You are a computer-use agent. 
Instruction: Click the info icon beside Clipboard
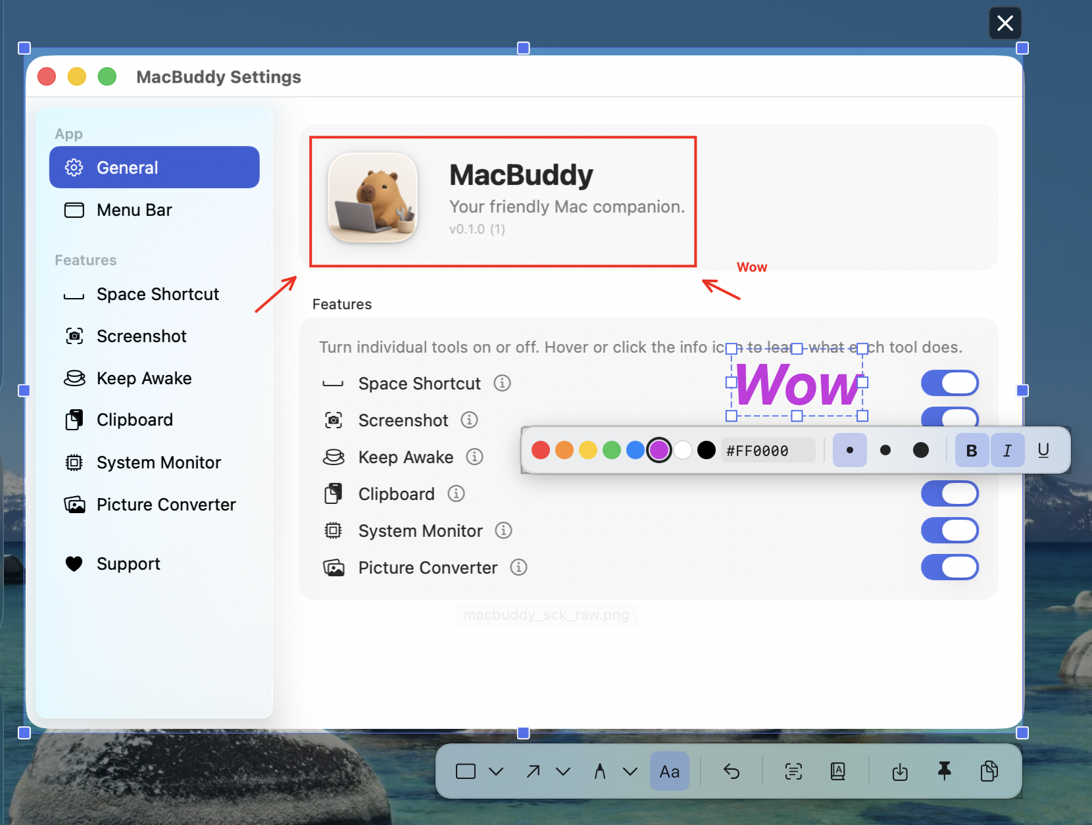click(457, 493)
